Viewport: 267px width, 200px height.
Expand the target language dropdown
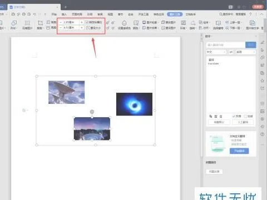[x=245, y=52]
